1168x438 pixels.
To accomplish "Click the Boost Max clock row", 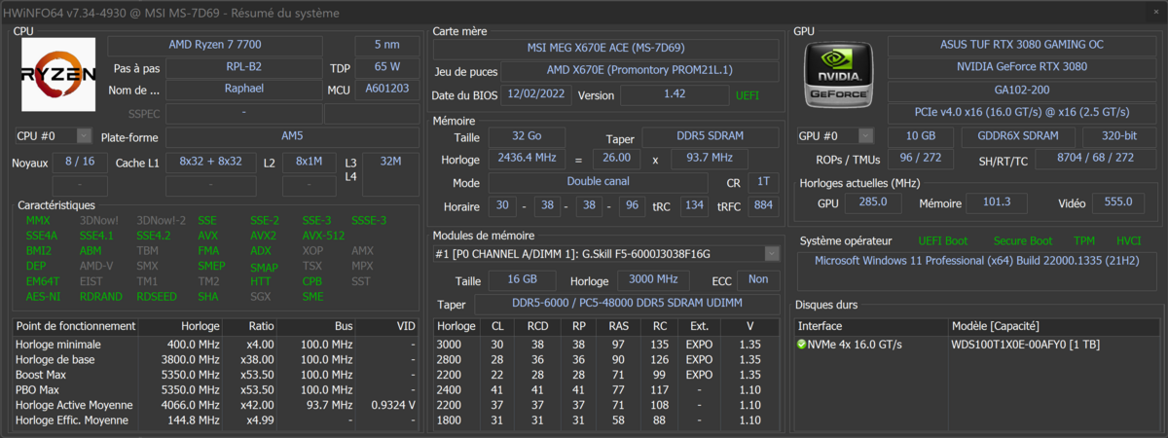I will tap(217, 375).
